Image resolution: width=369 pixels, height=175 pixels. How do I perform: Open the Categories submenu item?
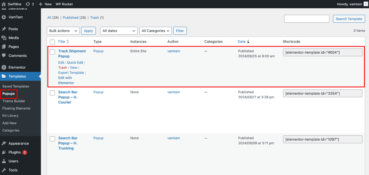pyautogui.click(x=11, y=130)
